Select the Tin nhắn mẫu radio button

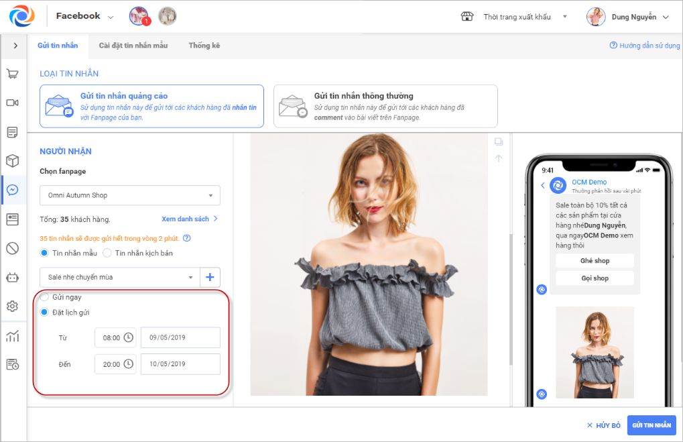44,253
